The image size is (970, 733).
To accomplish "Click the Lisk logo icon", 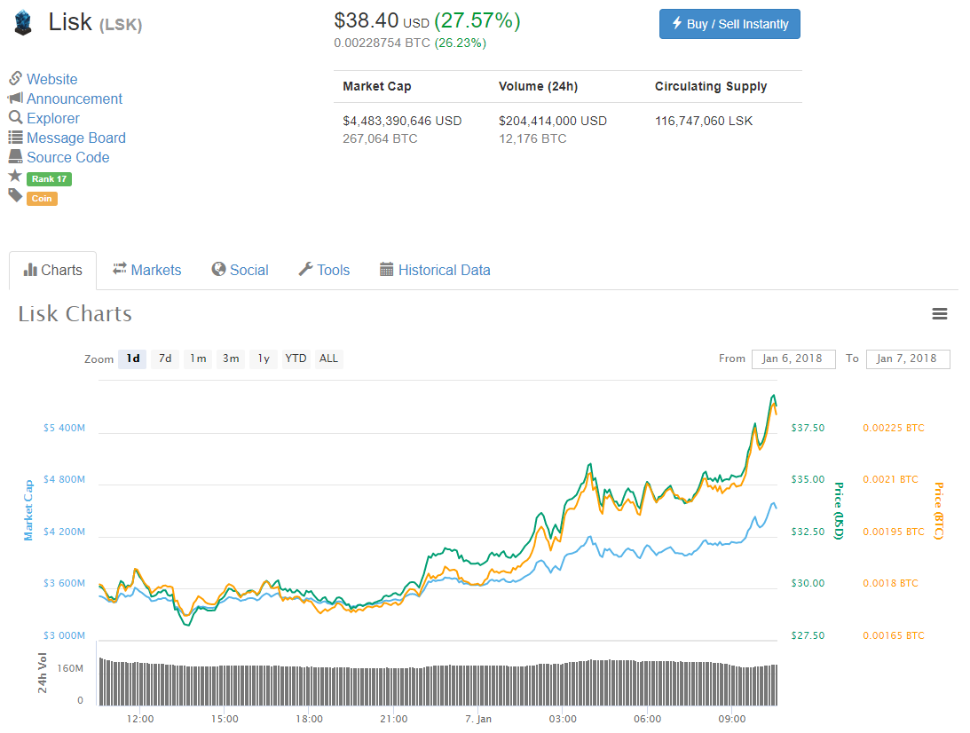I will click(23, 23).
